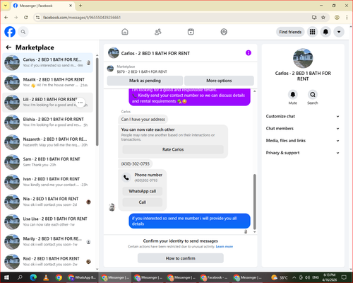Image resolution: width=353 pixels, height=283 pixels.
Task: Click the How to confirm button
Action: (181, 258)
